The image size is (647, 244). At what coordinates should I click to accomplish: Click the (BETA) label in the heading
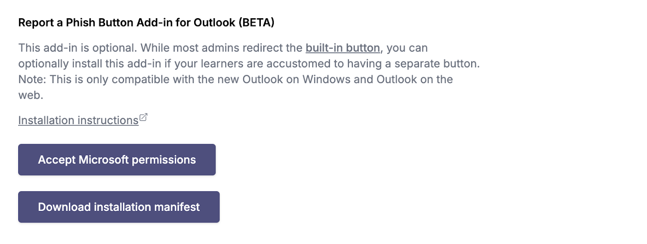256,23
